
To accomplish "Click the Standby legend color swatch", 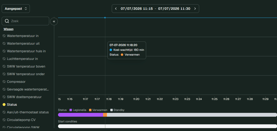I will tap(111, 110).
